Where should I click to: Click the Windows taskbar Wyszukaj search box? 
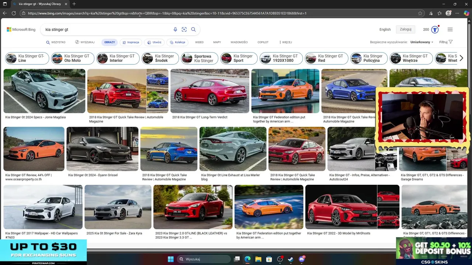[x=203, y=259]
